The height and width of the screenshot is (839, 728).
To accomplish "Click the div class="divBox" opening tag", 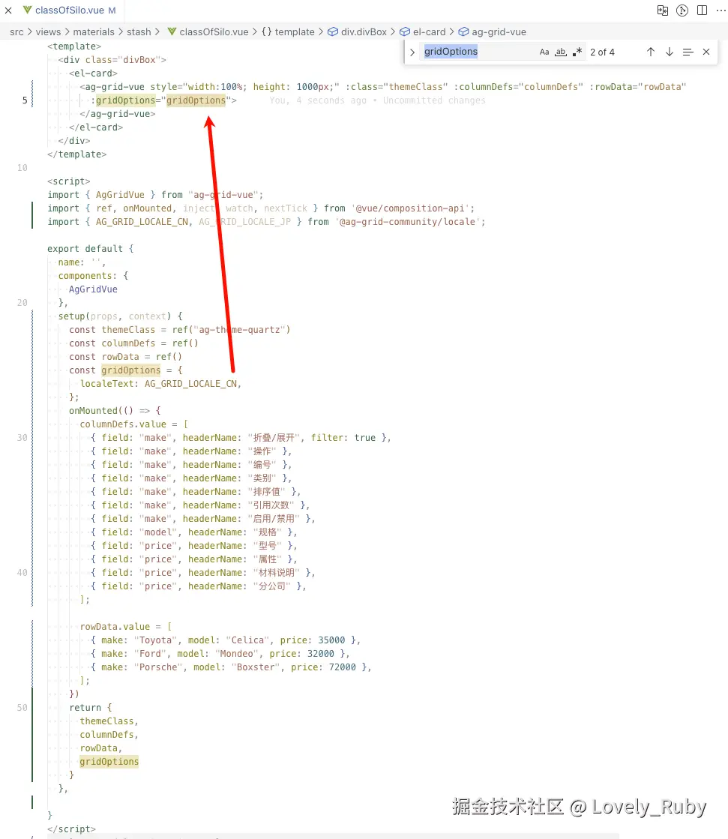I will tap(112, 59).
